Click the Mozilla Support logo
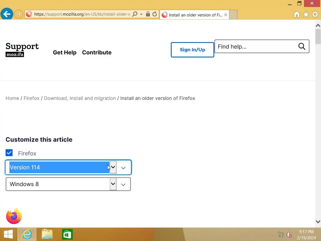Image resolution: width=321 pixels, height=241 pixels. tap(22, 49)
